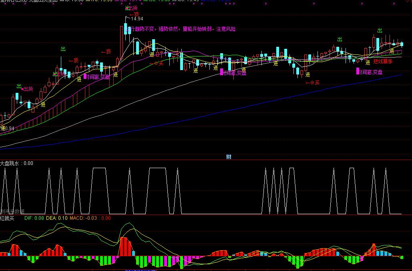Click the 短线暴涨 red signal label
This screenshot has width=412, height=271.
tap(383, 62)
